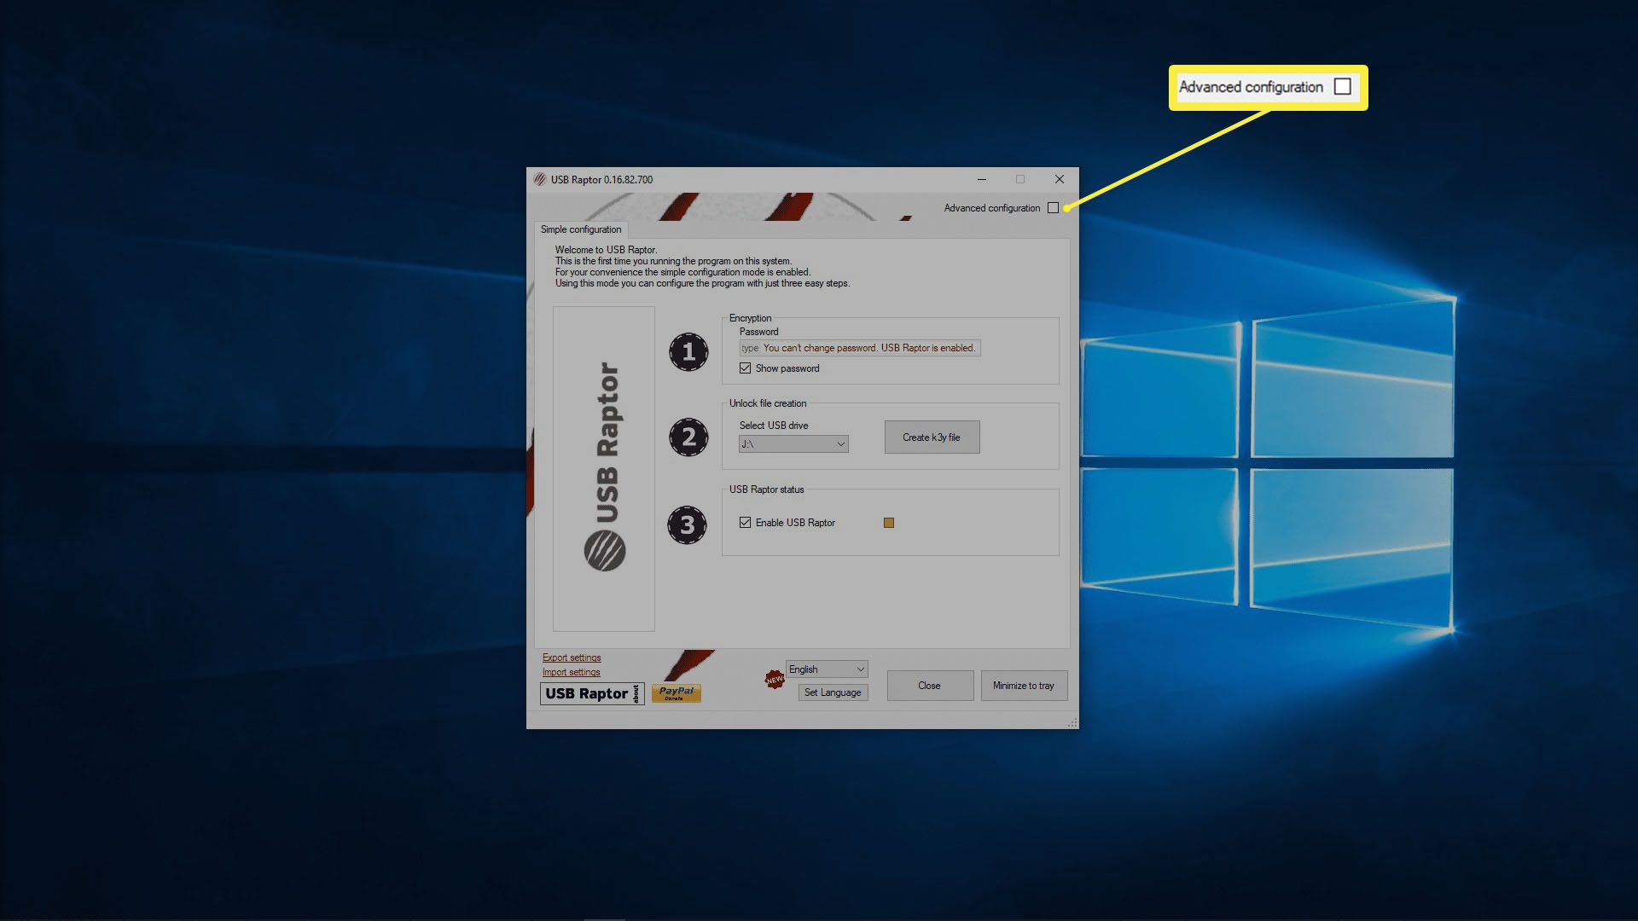Click the vertical USB Raptor logo panel

point(604,469)
